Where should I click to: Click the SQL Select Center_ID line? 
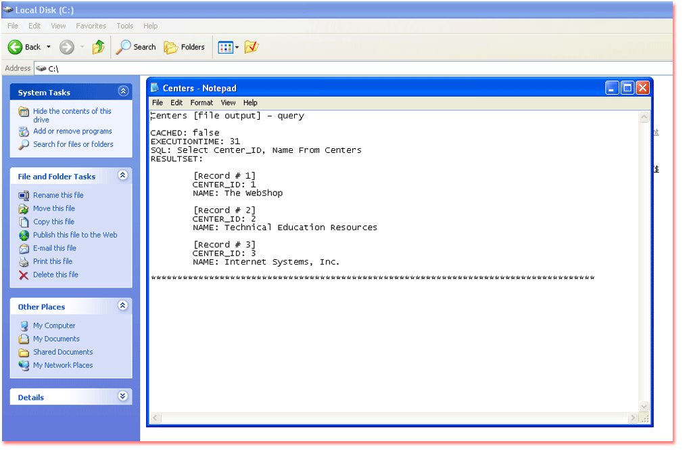pos(256,150)
